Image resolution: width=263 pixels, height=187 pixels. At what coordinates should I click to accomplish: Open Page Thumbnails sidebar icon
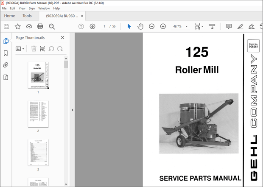coord(6,41)
